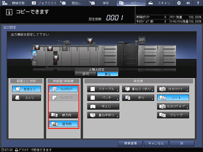Open the 機械状態 tab

coord(14,3)
